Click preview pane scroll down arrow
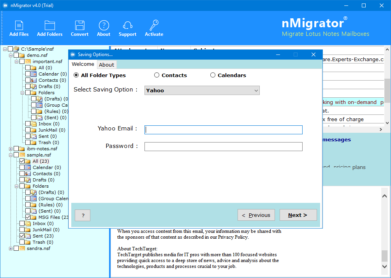This screenshot has width=391, height=278. pos(384,266)
